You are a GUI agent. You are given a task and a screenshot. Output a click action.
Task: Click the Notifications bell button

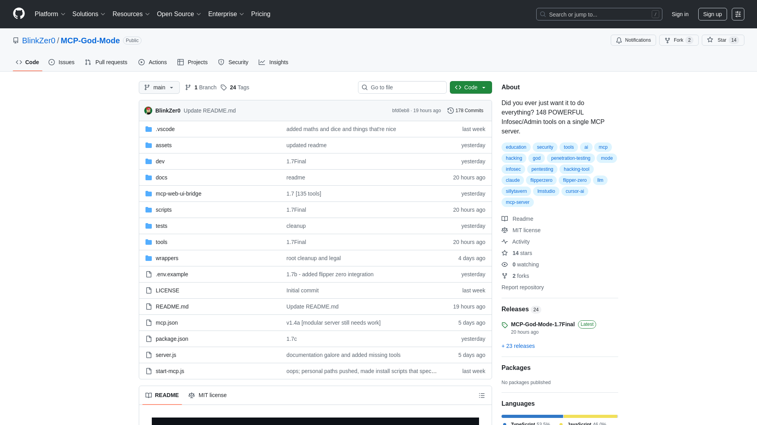tap(633, 40)
